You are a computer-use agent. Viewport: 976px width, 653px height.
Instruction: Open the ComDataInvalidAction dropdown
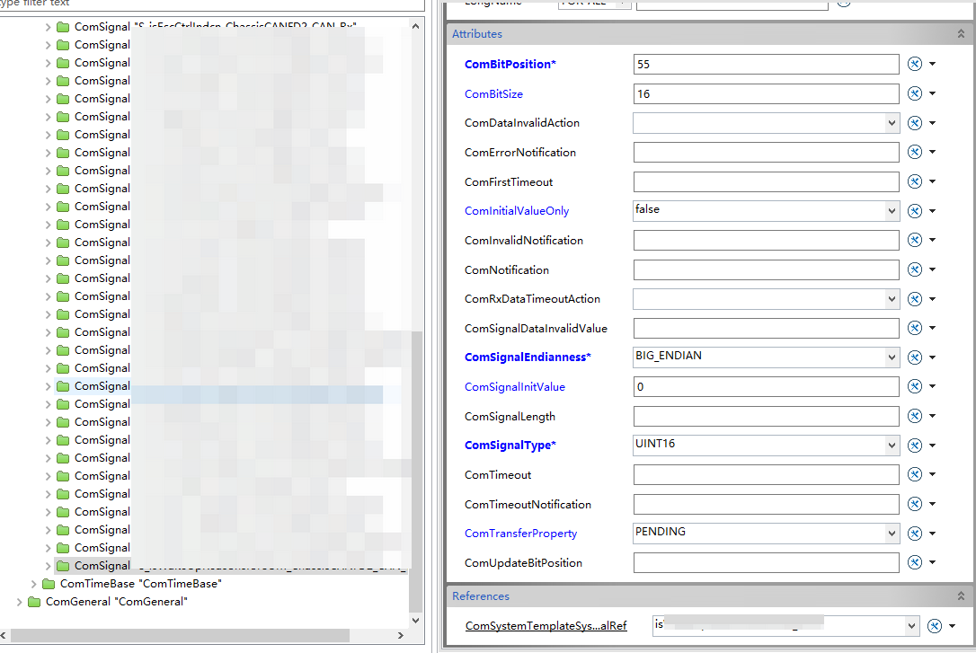(x=891, y=122)
